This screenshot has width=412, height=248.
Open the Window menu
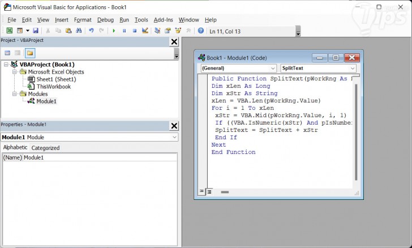pos(188,20)
